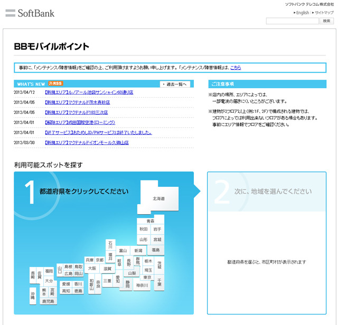Select 島根 prefecture on the map
This screenshot has width=338, height=325.
[x=68, y=266]
